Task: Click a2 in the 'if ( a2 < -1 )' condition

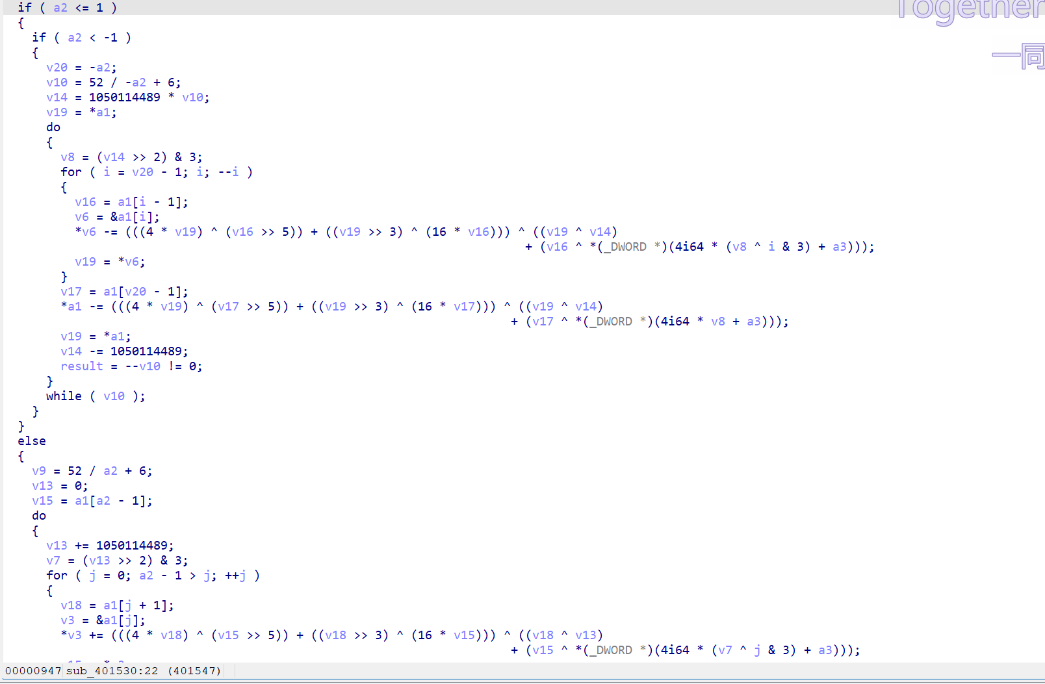Action: [x=75, y=38]
